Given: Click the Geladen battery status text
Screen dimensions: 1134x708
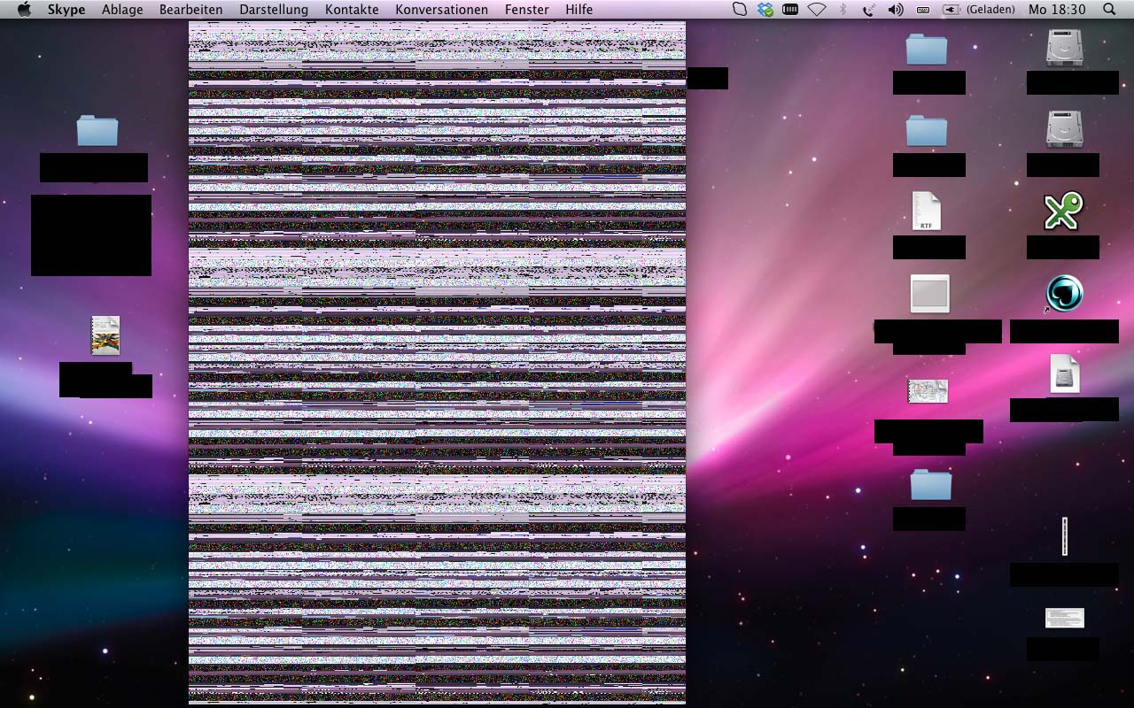Looking at the screenshot, I should pyautogui.click(x=990, y=9).
